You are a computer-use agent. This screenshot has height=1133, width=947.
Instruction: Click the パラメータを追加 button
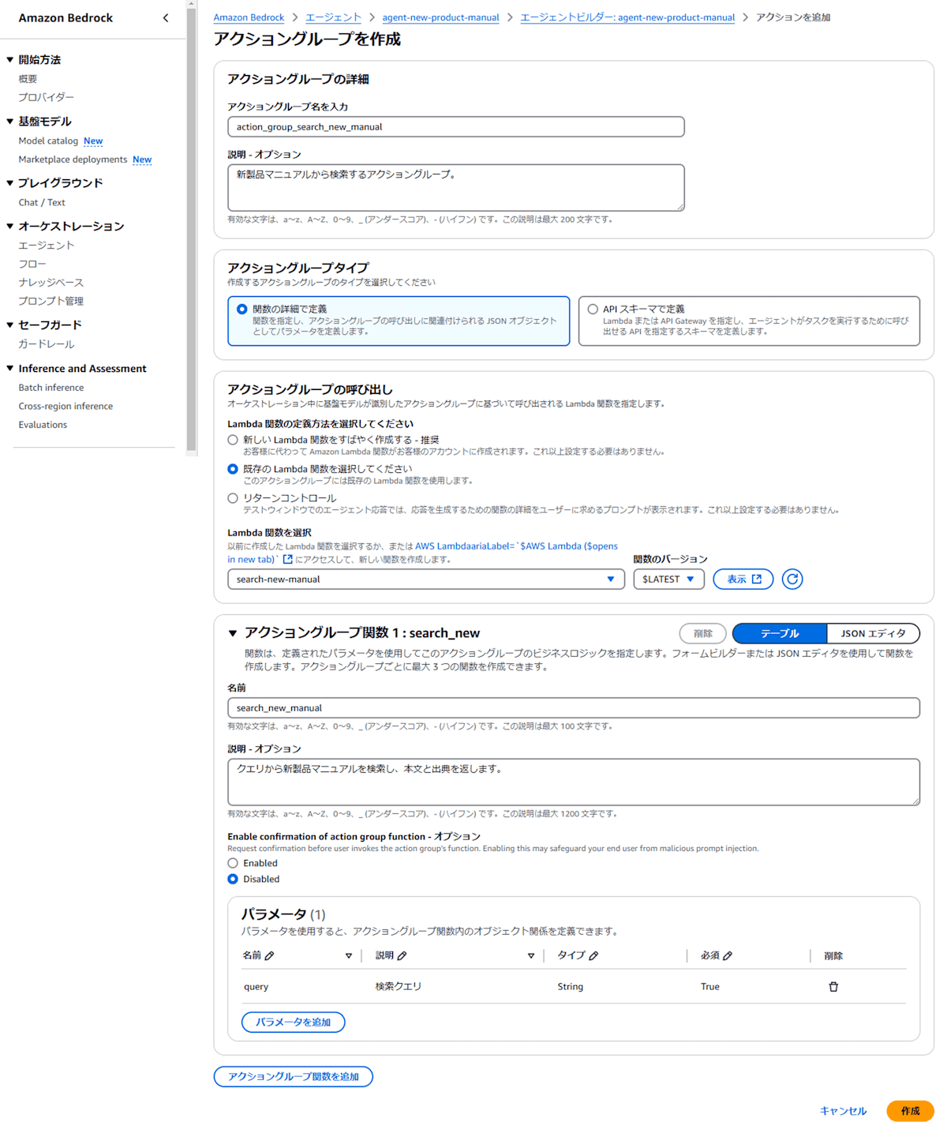click(293, 1022)
